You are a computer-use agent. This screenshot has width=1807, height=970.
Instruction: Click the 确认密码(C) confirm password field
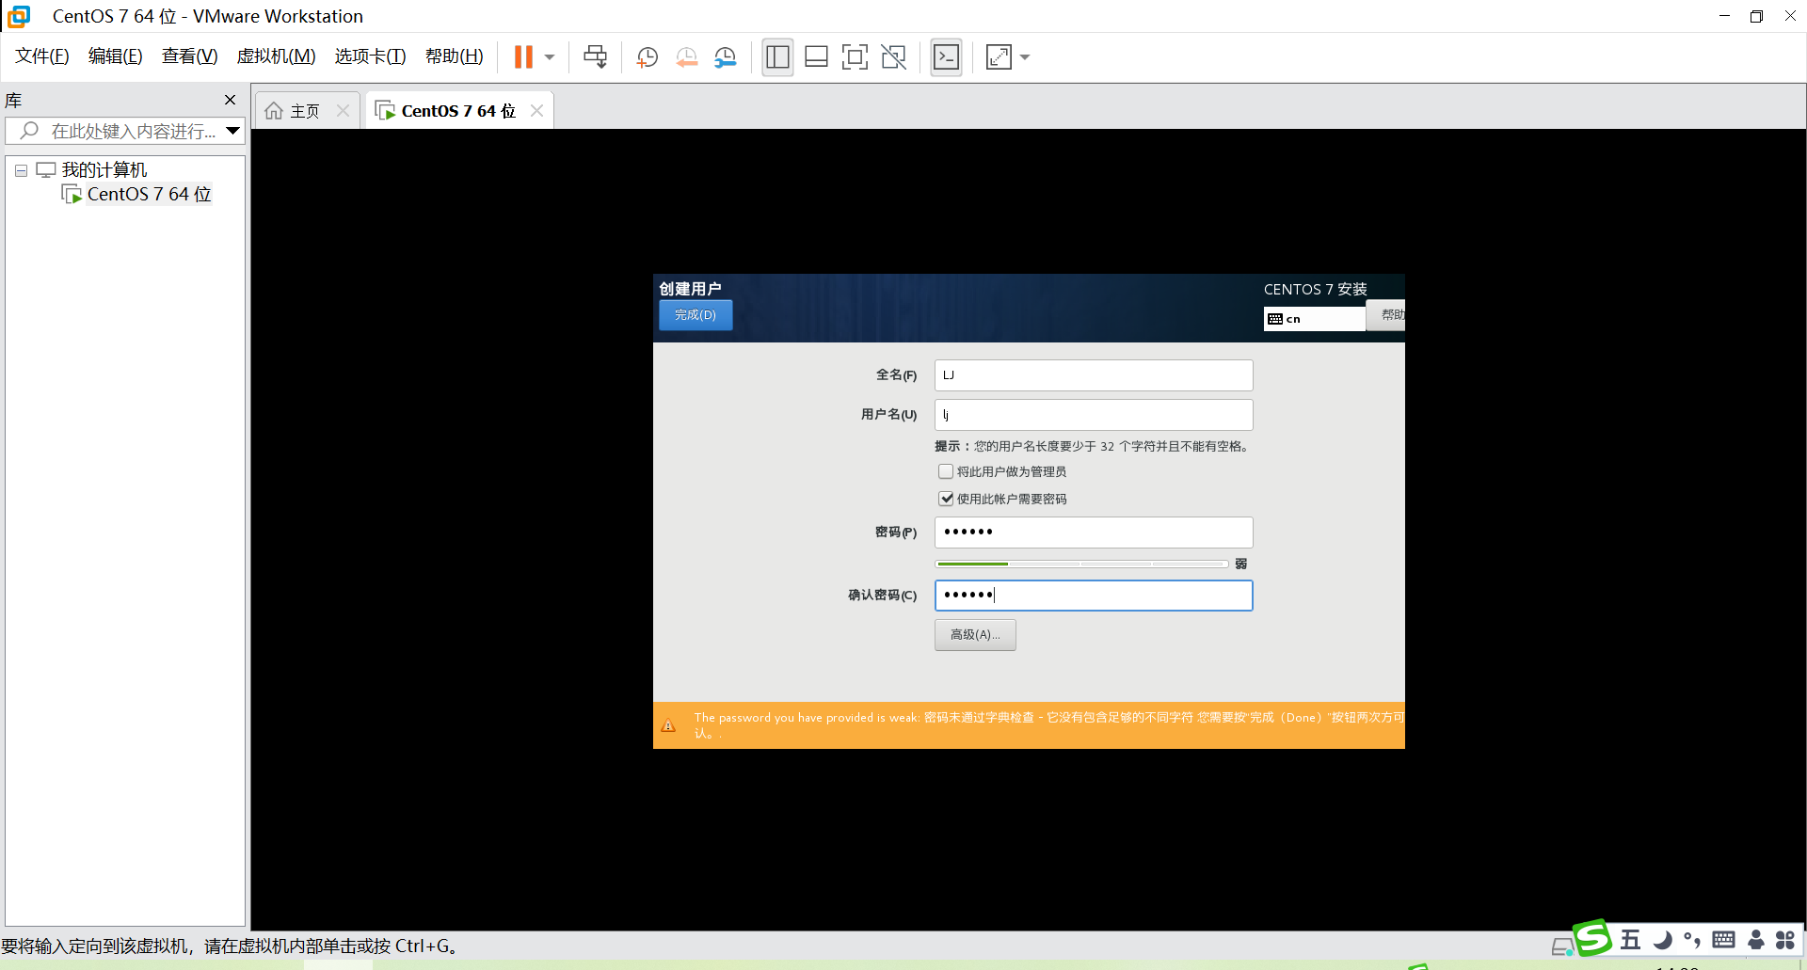pyautogui.click(x=1094, y=596)
